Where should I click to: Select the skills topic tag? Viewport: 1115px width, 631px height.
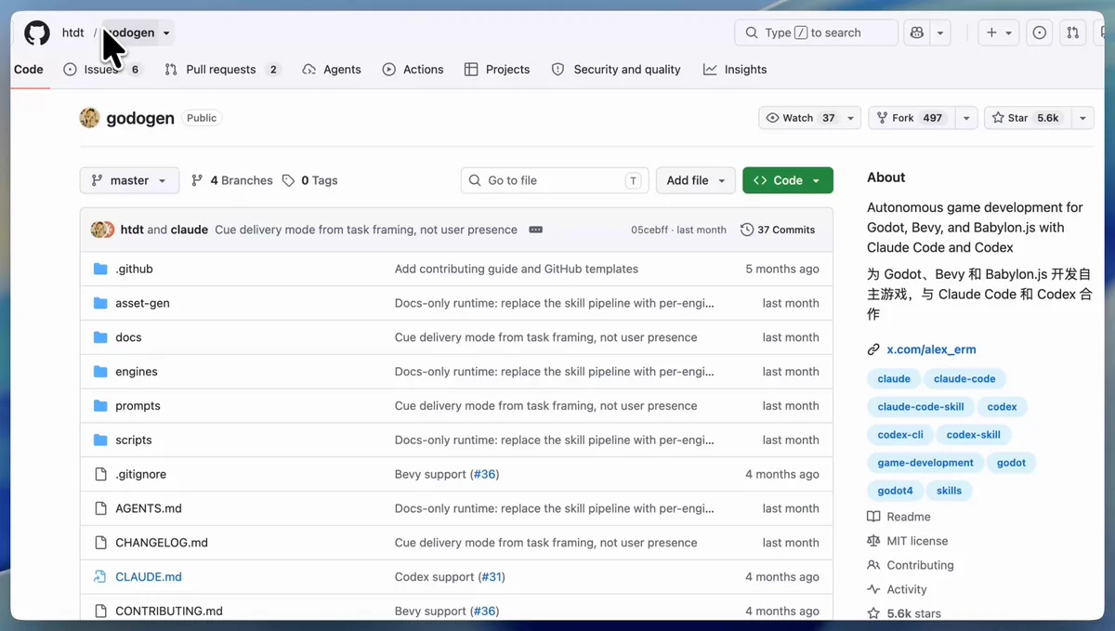(949, 490)
